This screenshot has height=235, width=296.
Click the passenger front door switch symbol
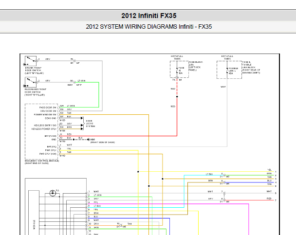pos(31,82)
